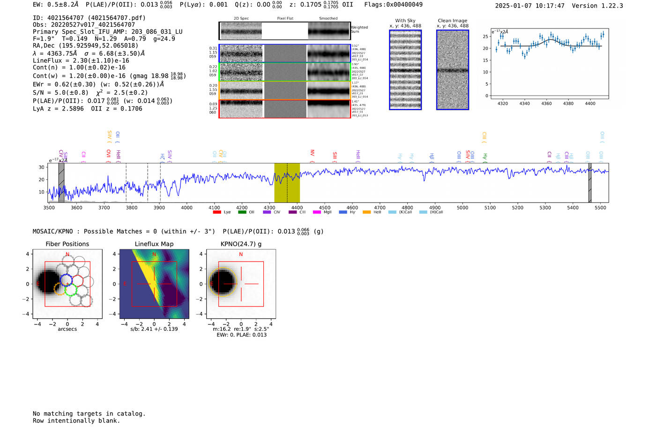Select the magenta MgII legend swatch
Screen dimensions: 656x446
click(x=317, y=212)
